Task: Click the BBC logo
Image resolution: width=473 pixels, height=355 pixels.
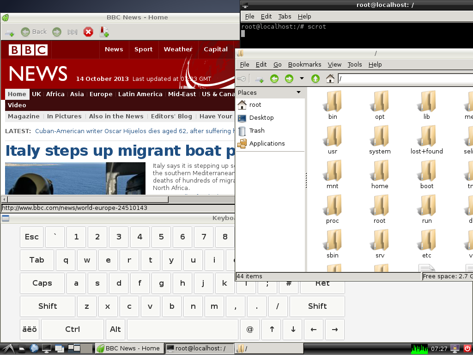Action: click(28, 50)
